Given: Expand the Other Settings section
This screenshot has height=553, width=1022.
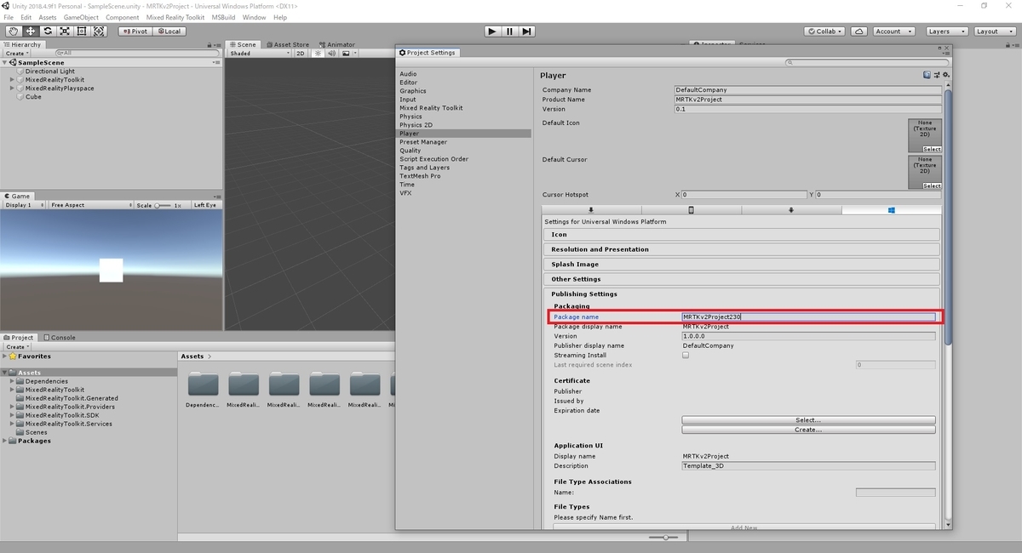Looking at the screenshot, I should (741, 279).
